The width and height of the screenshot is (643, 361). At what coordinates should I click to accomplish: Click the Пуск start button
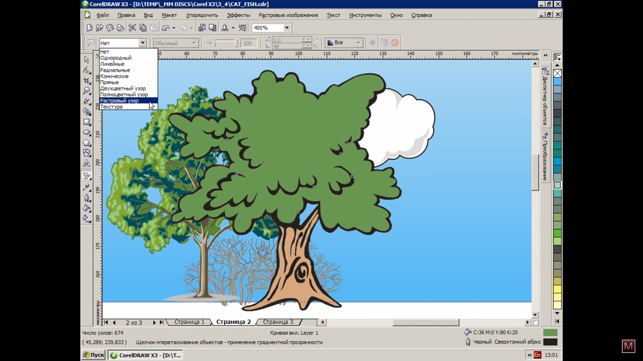coord(93,355)
